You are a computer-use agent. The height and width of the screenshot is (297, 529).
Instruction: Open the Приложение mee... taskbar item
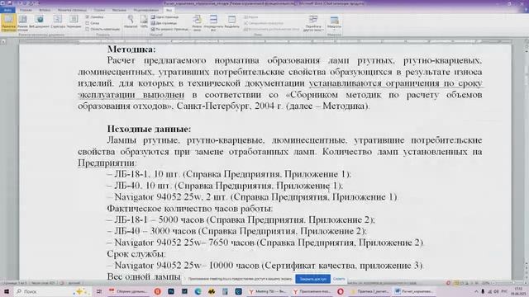[x=312, y=291]
